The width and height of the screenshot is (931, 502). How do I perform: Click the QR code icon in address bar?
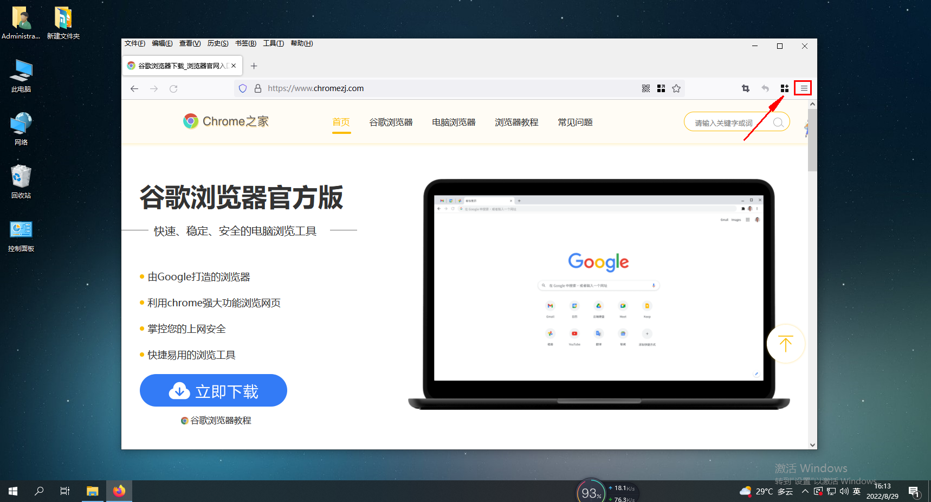(646, 88)
